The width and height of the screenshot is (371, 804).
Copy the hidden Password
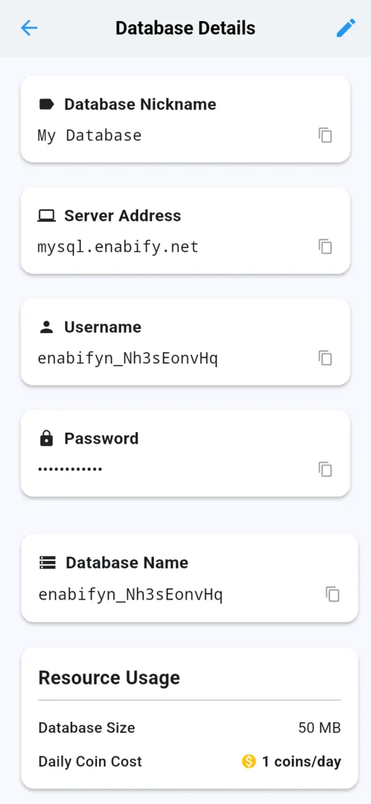click(325, 469)
